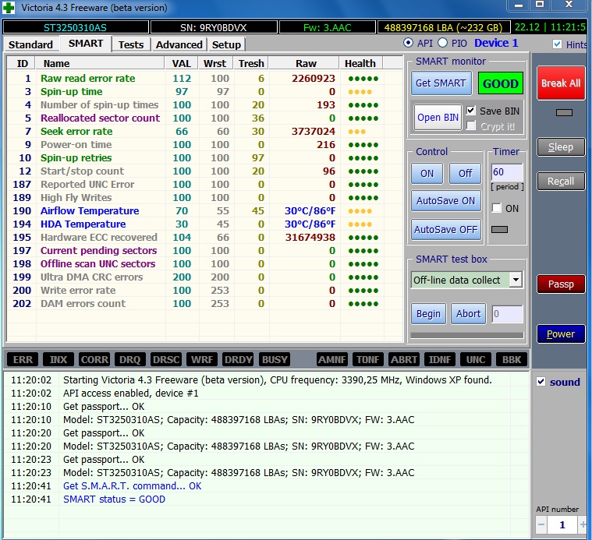
Task: Click the ID column header
Action: 22,63
